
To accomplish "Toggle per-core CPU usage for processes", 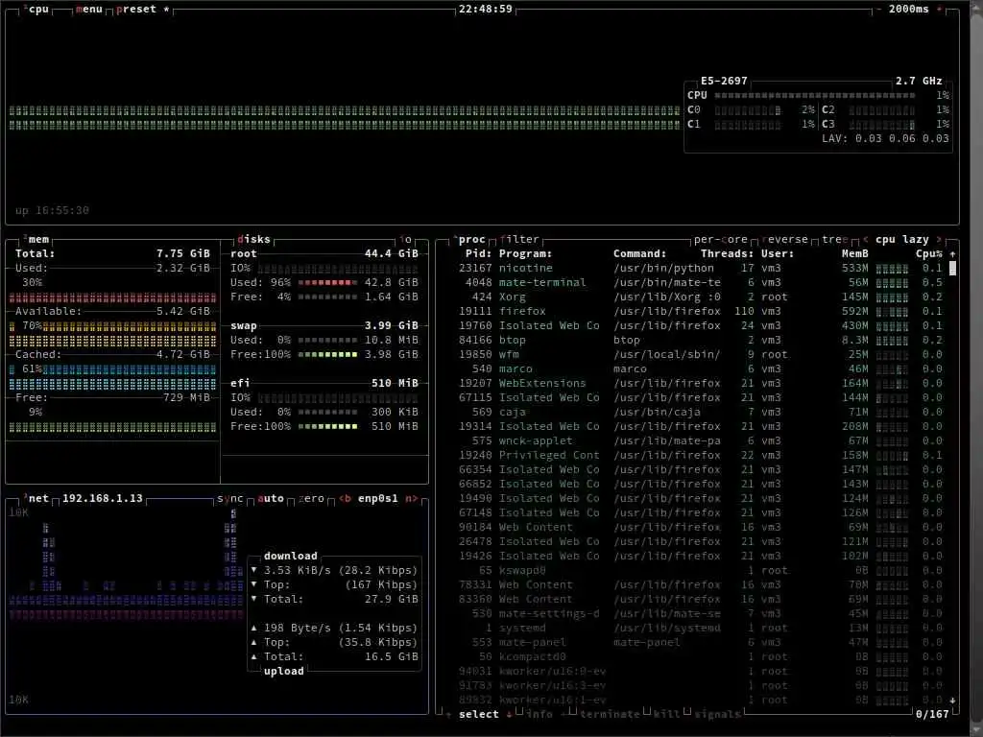I will coord(720,239).
